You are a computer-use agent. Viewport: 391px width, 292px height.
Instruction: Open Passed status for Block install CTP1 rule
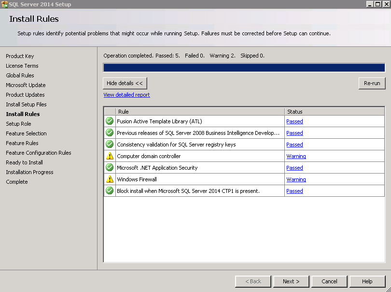[294, 191]
